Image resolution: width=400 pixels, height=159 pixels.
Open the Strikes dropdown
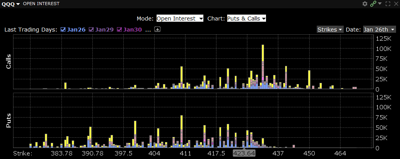330,30
